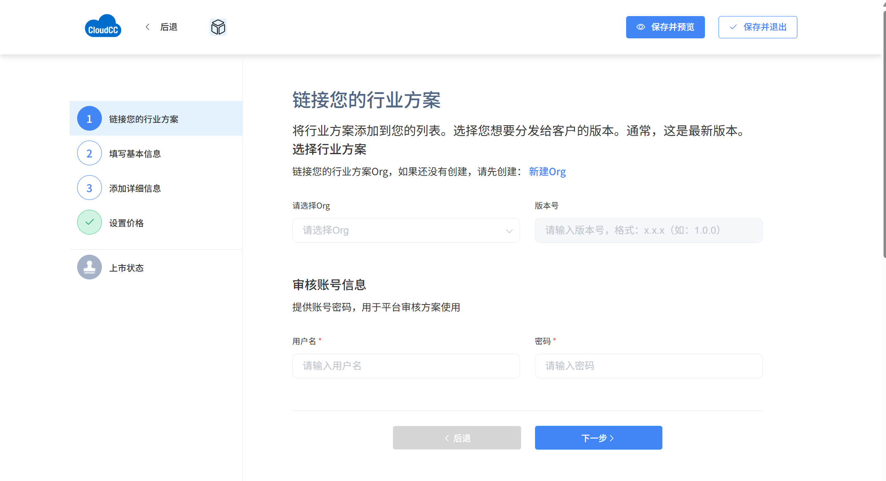
Task: Click the step 1 numbered circle
Action: 89,119
